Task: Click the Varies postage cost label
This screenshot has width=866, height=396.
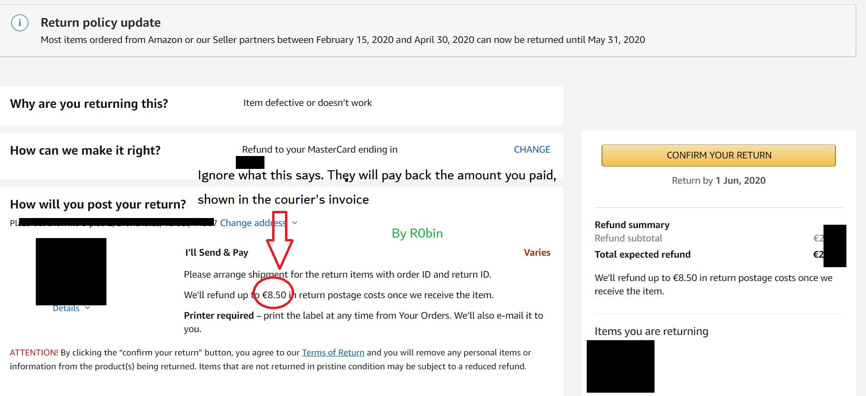Action: pos(537,252)
